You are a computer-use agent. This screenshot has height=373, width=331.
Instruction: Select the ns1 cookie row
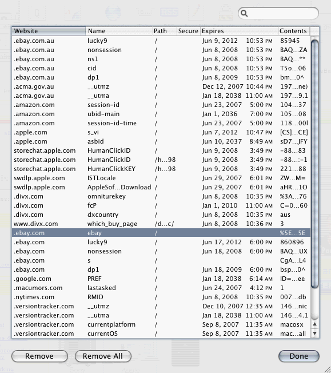161,59
